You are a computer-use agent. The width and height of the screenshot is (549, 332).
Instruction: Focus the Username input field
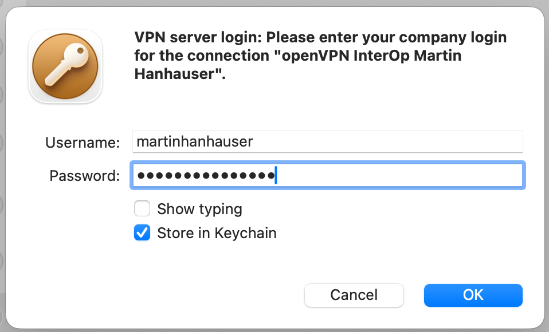pyautogui.click(x=327, y=141)
